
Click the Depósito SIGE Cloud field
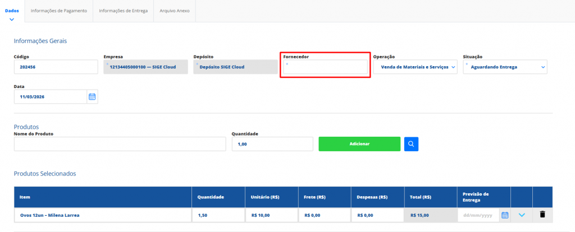coord(235,67)
